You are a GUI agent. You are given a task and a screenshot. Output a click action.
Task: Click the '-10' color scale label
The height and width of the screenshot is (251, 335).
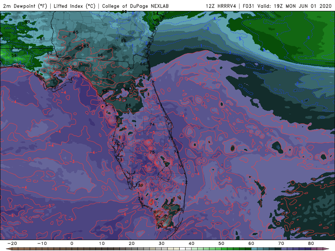point(42,243)
